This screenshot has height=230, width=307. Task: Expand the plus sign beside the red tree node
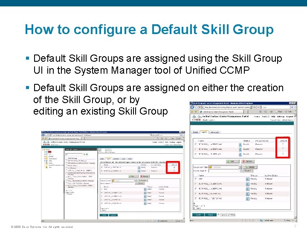click(45, 152)
